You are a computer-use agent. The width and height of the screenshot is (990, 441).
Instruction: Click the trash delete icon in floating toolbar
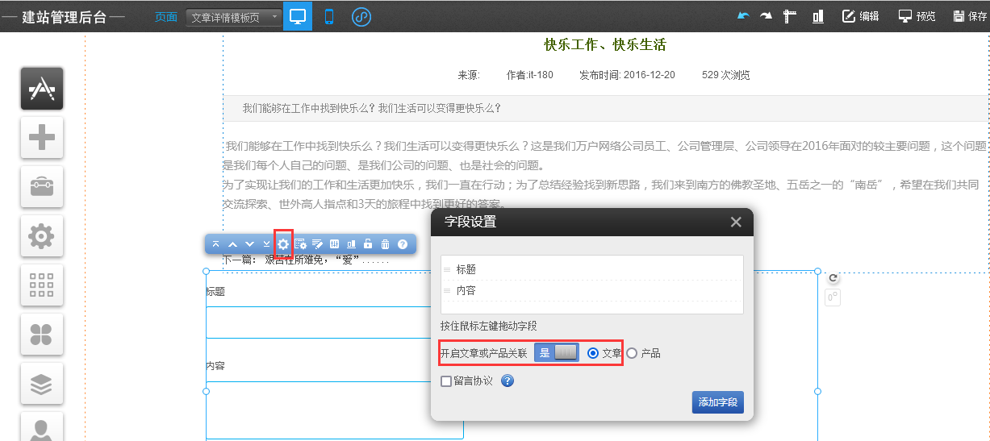pyautogui.click(x=385, y=243)
